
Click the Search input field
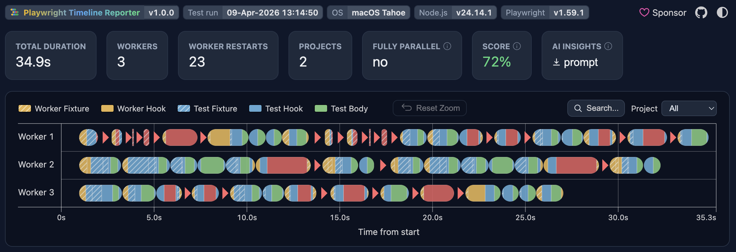click(596, 108)
